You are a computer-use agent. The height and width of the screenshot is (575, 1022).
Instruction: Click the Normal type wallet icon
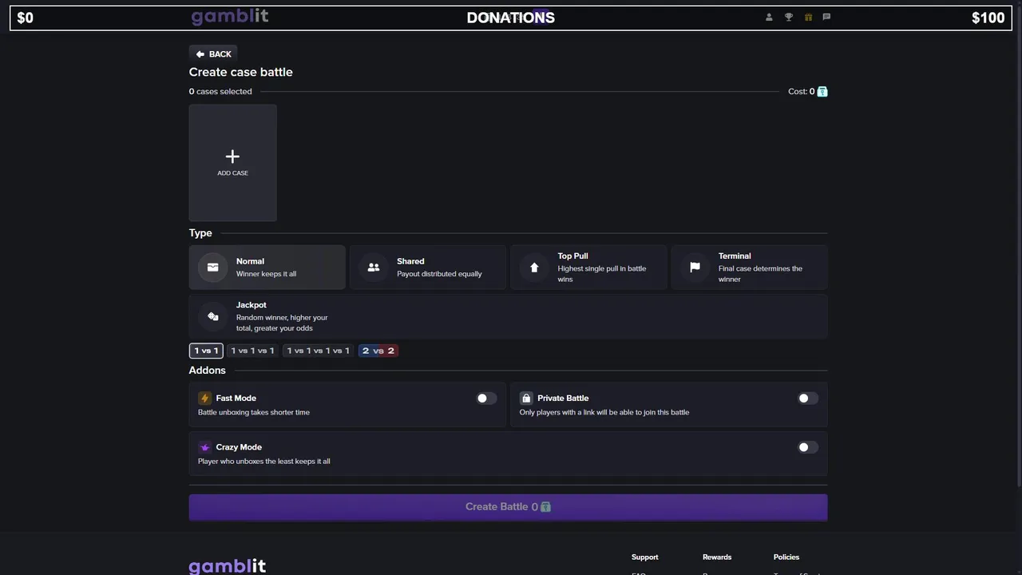[x=213, y=268]
